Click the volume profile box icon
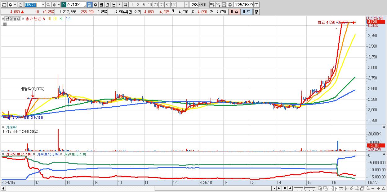 tap(357, 189)
